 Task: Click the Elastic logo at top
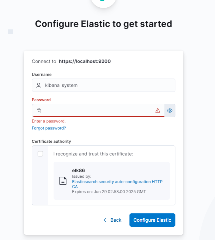pyautogui.click(x=104, y=2)
